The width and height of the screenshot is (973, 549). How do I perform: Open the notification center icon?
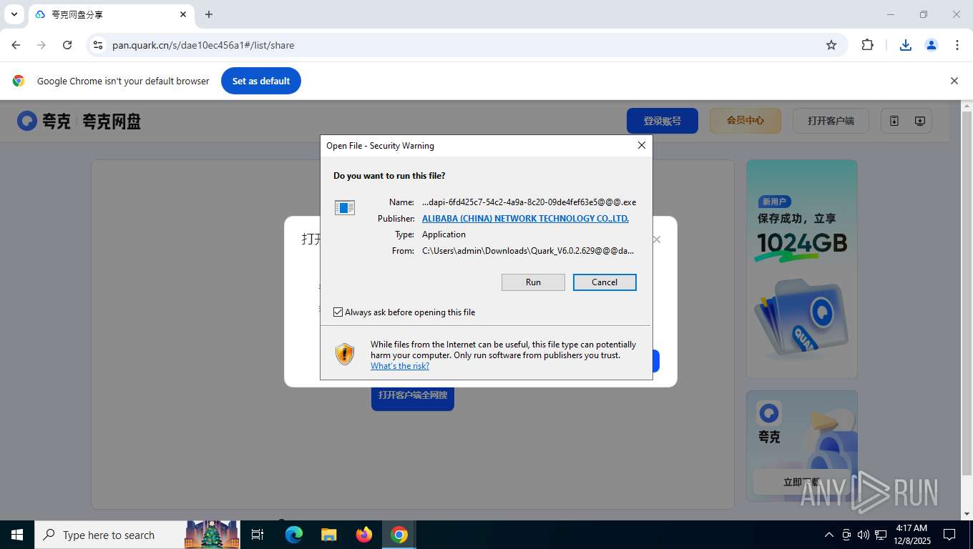click(x=949, y=535)
